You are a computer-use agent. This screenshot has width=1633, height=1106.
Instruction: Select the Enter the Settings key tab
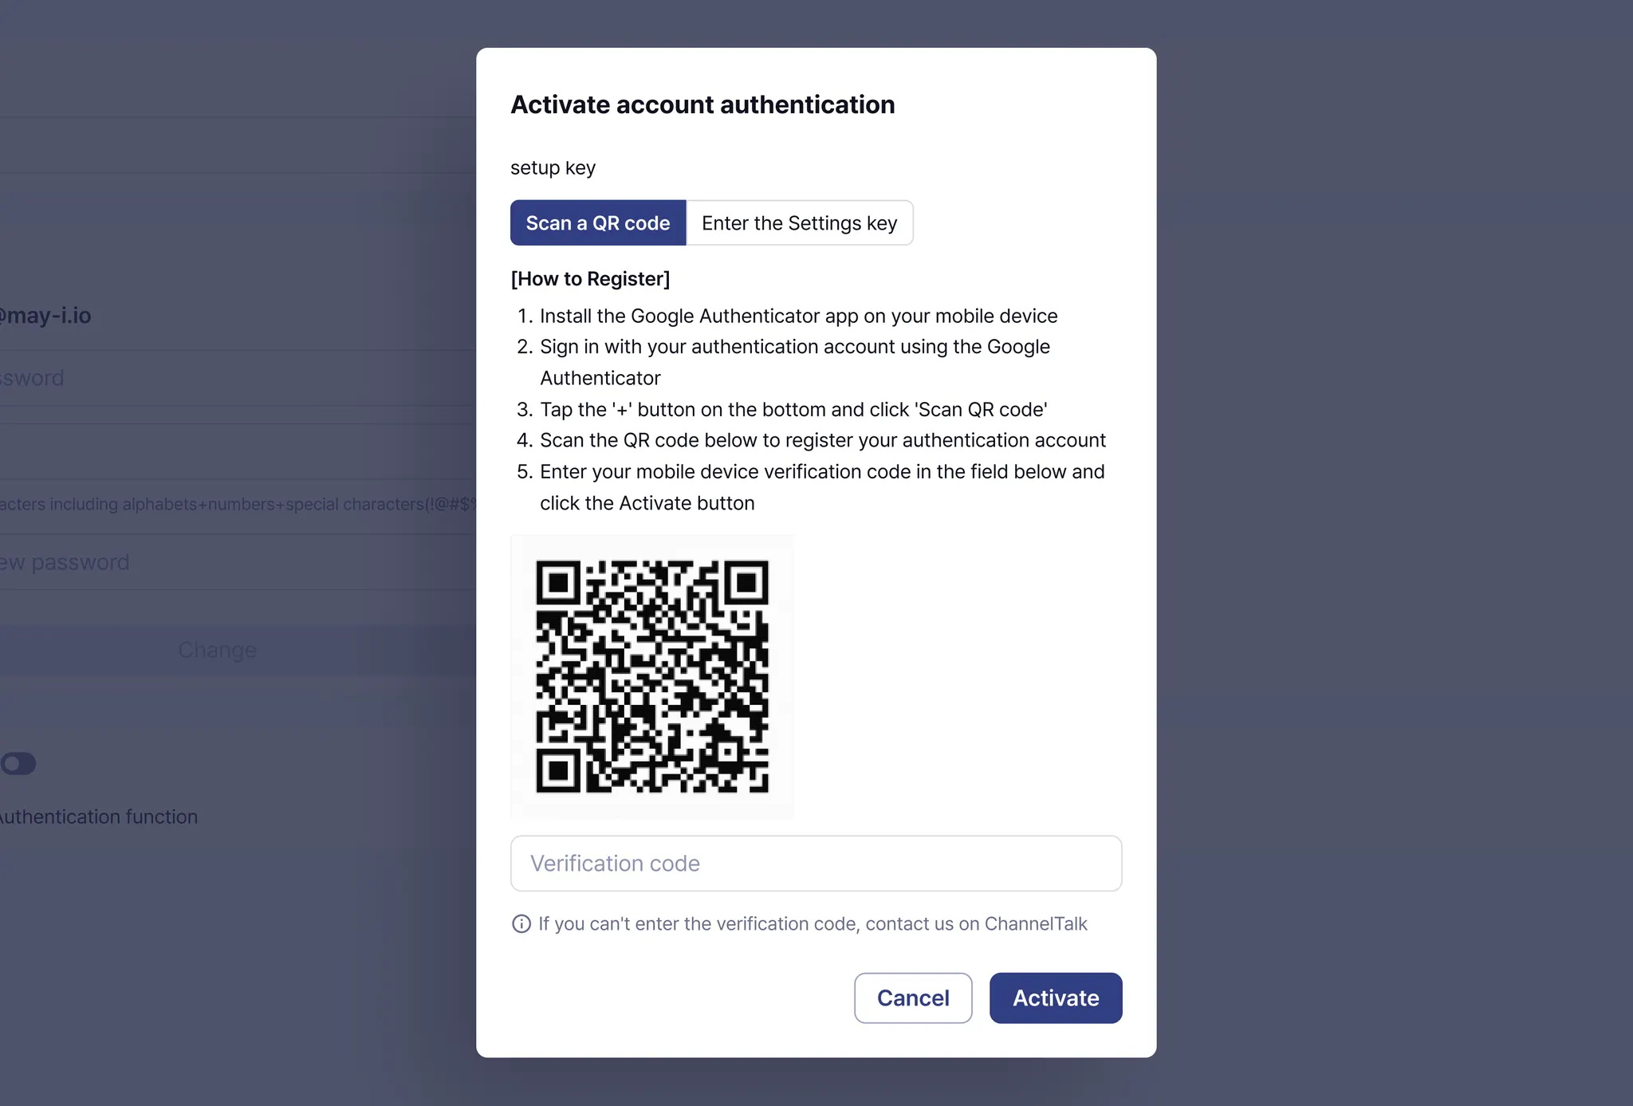pyautogui.click(x=799, y=223)
